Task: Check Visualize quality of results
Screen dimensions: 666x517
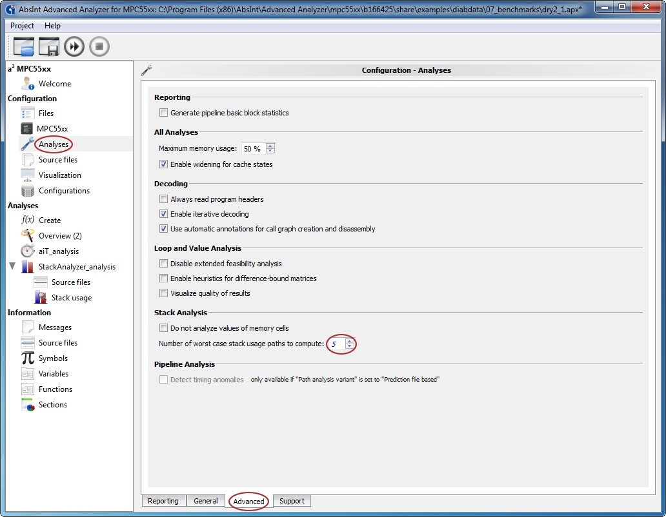Action: [163, 293]
